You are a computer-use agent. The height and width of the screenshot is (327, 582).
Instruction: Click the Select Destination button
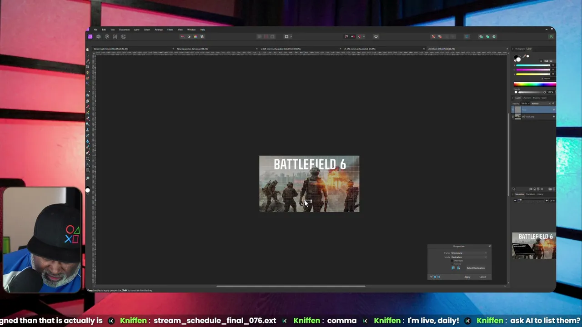point(476,268)
